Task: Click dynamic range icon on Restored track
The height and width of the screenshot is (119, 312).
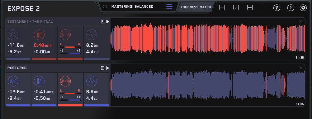Action: click(x=92, y=82)
